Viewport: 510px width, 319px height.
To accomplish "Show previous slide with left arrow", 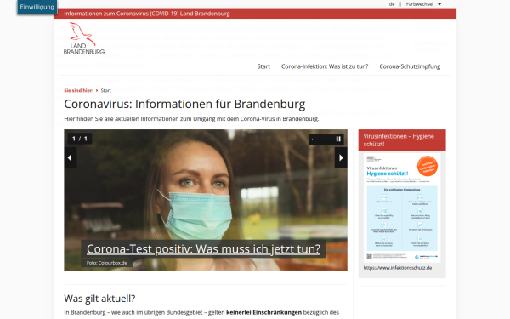I will 71,158.
